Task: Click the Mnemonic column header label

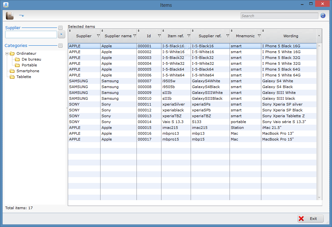Action: click(245, 36)
